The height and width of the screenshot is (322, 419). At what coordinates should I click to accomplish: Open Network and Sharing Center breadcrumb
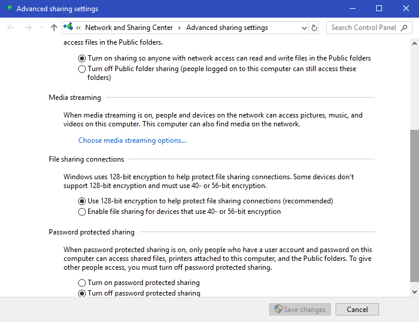click(x=129, y=28)
